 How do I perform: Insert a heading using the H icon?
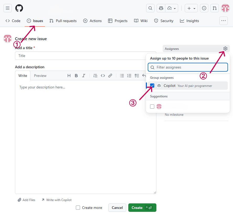click(x=69, y=76)
